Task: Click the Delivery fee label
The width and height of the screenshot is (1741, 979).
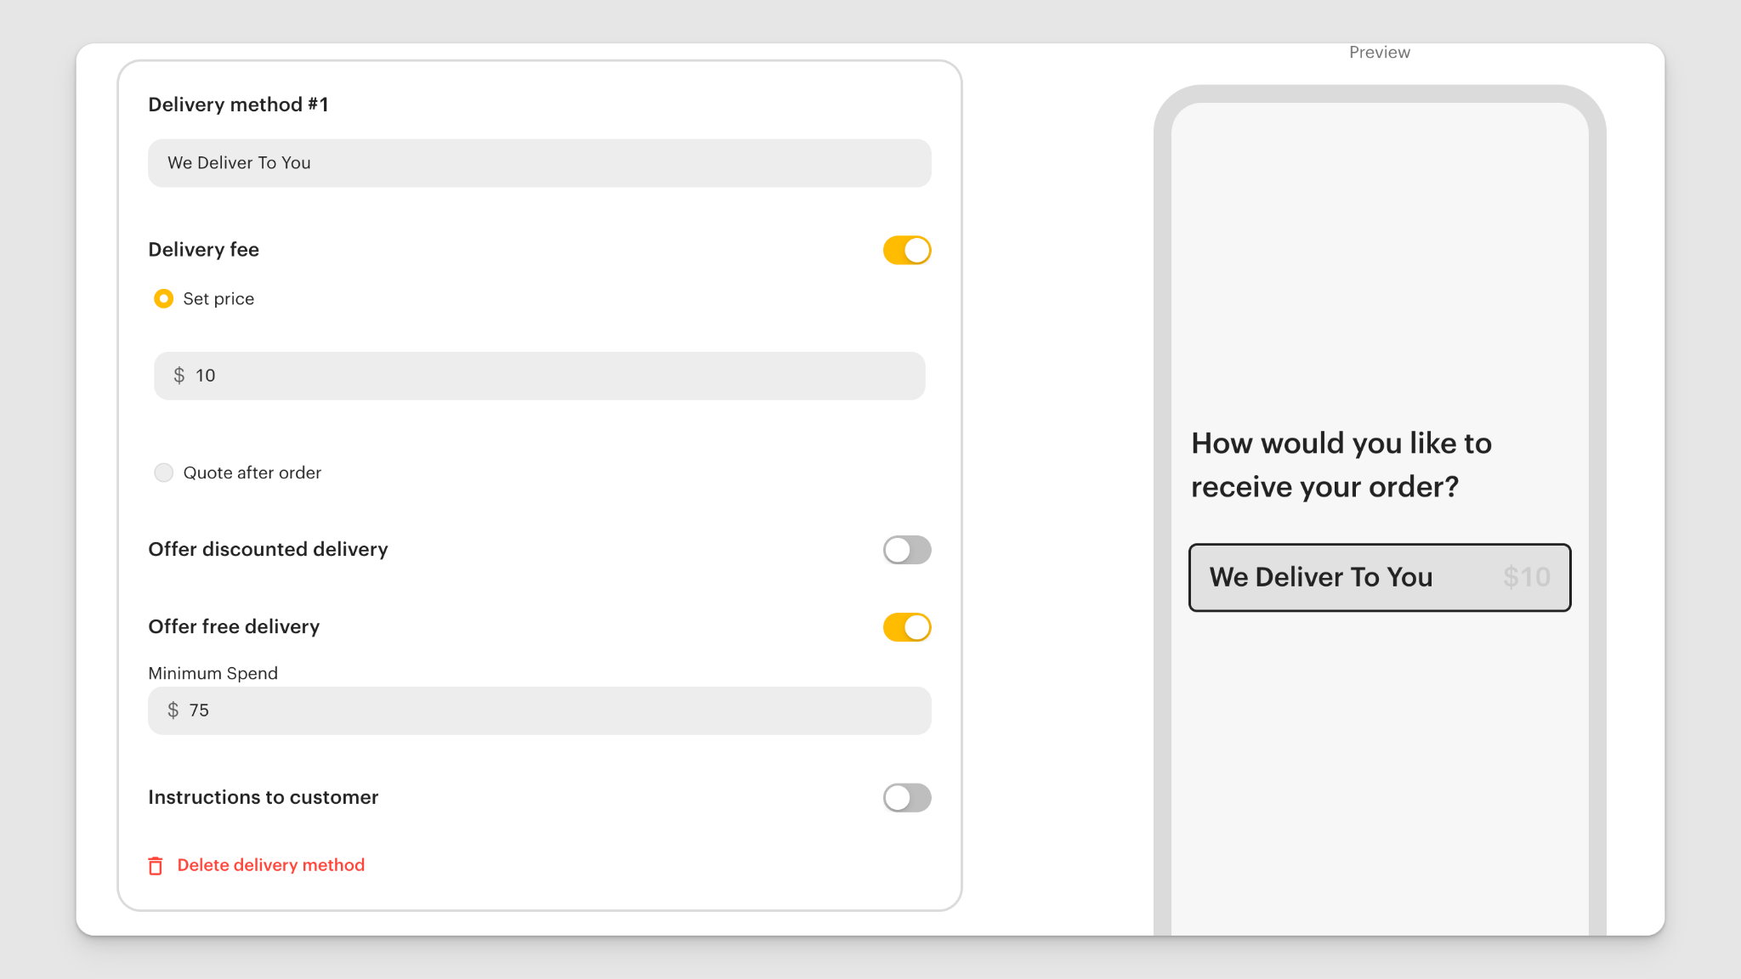Action: pos(203,249)
